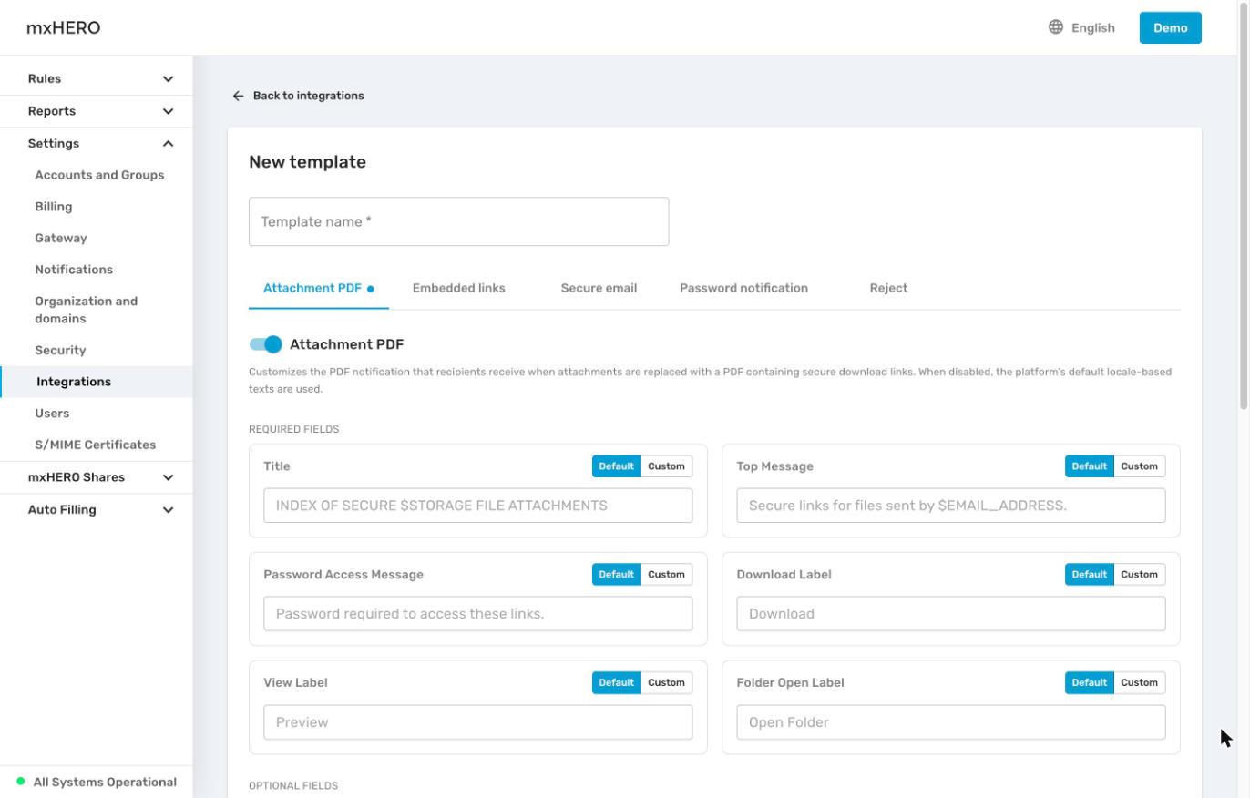
Task: Click the back arrow icon
Action: pyautogui.click(x=238, y=96)
